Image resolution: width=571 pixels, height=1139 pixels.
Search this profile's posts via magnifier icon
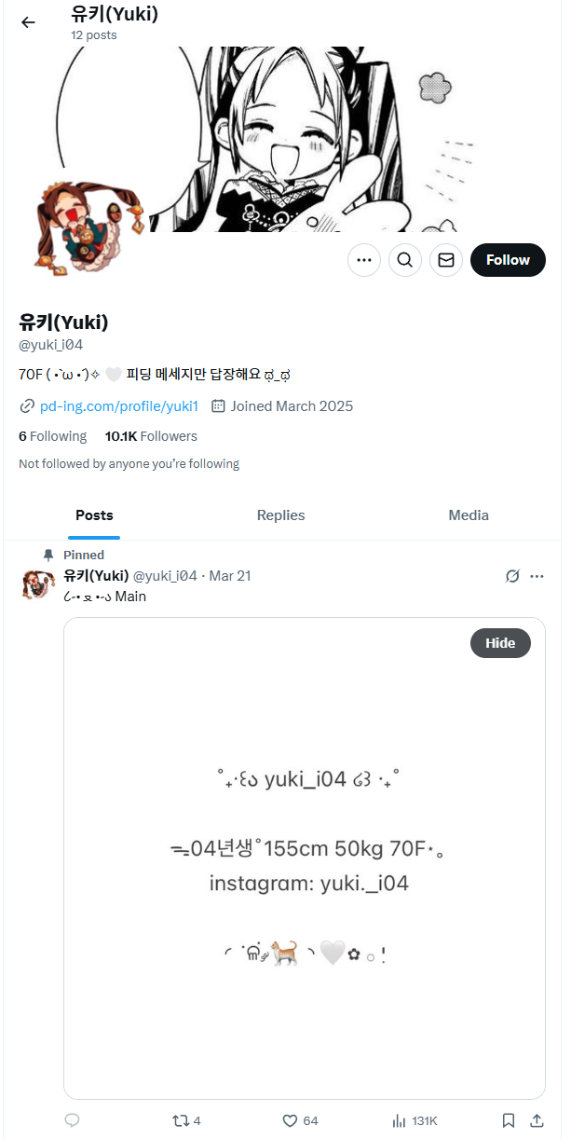[x=405, y=260]
